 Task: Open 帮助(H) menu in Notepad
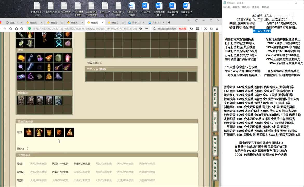tap(266, 7)
